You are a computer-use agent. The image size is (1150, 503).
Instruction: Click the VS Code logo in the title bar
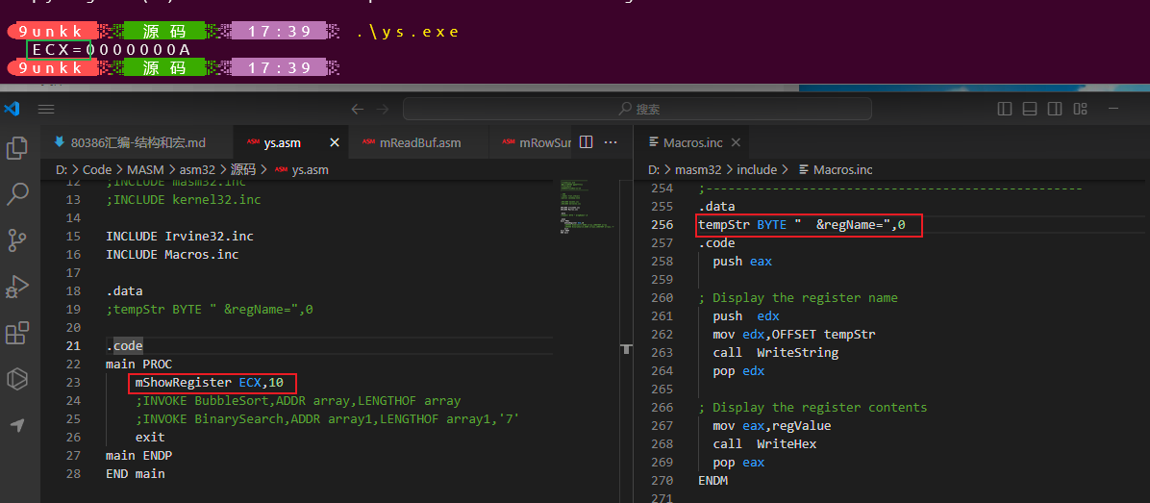click(11, 110)
